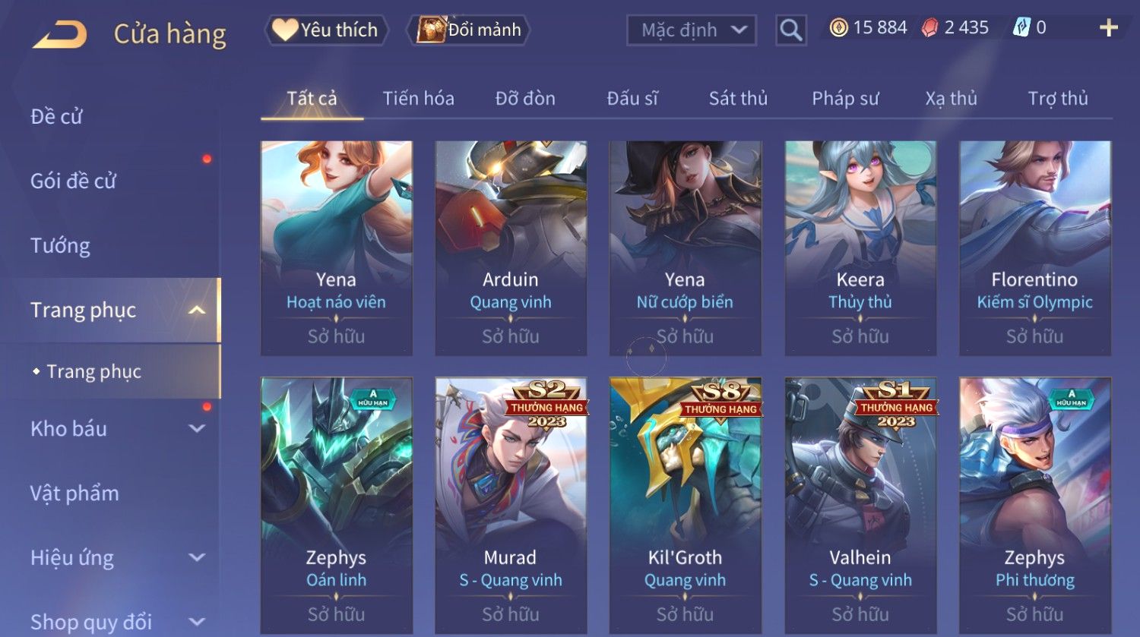
Task: Collapse the Trang phục sidebar section
Action: click(197, 310)
